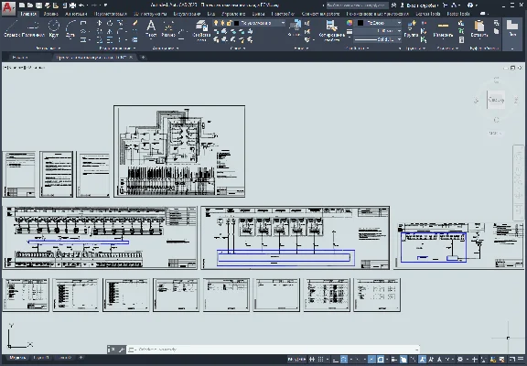Click the Копирование свойств match properties tool
This screenshot has height=366, width=527.
click(x=331, y=30)
